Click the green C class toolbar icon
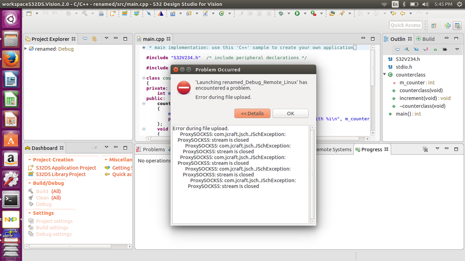 [222, 13]
